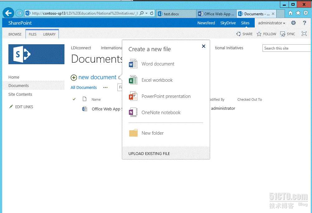Open browser Favorites star icon
Viewport: 312px width, 213px height.
click(298, 13)
